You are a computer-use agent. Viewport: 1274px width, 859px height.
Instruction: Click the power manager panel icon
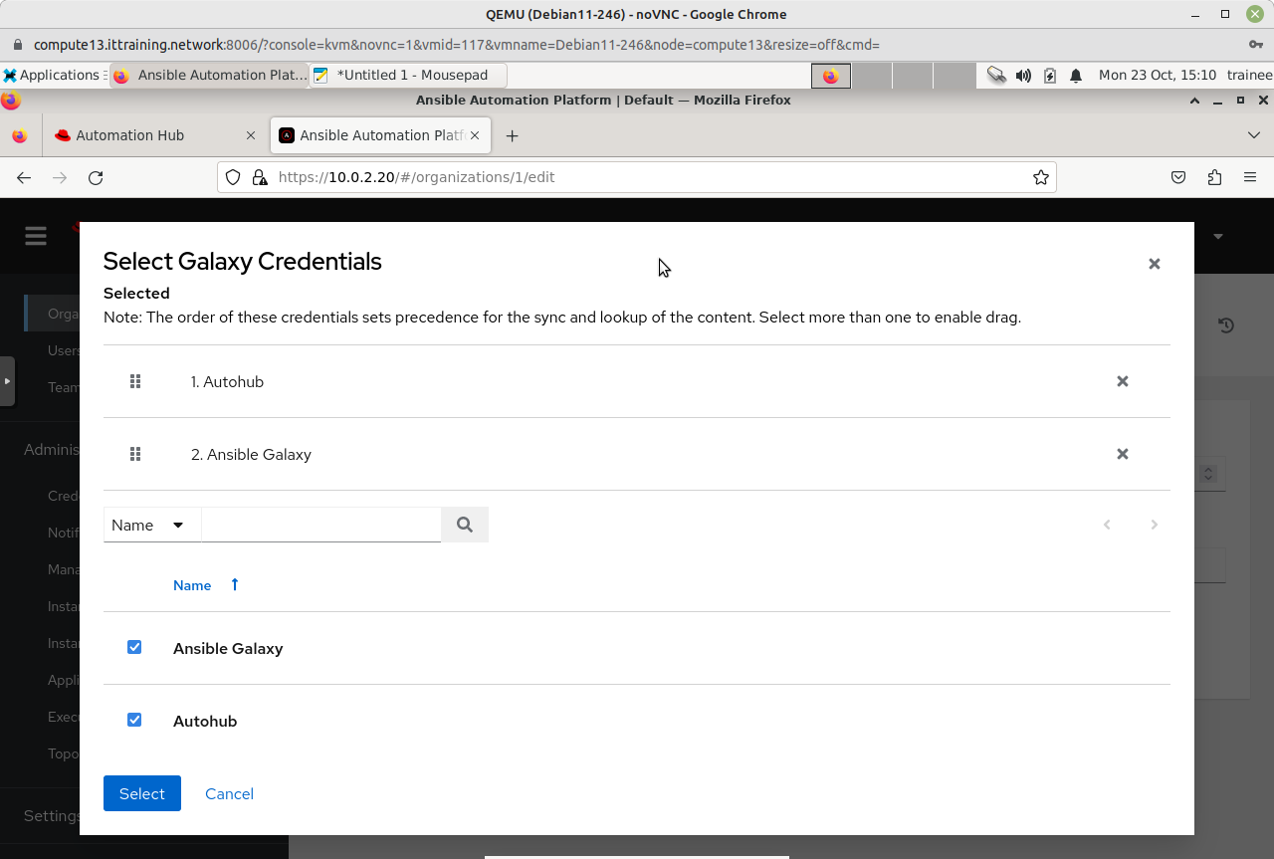pos(1050,75)
